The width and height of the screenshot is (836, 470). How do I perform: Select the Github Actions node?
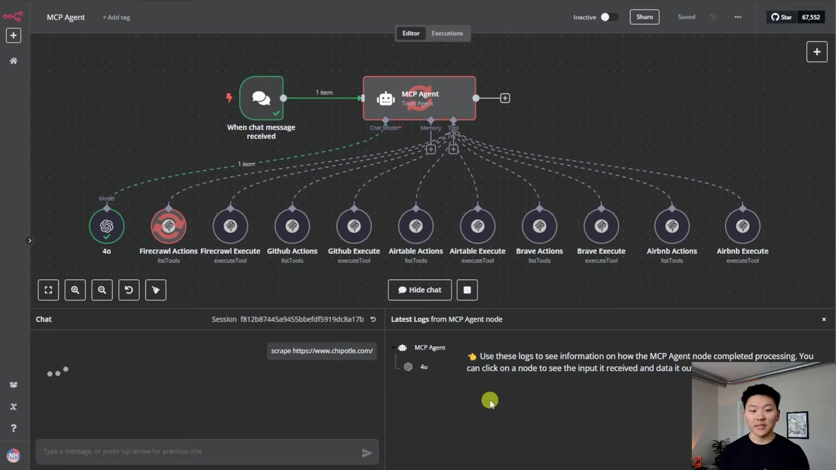pos(292,226)
